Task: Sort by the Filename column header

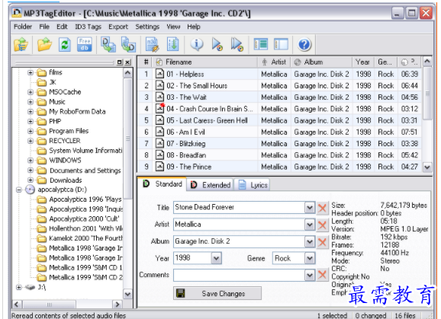Action: (x=205, y=62)
